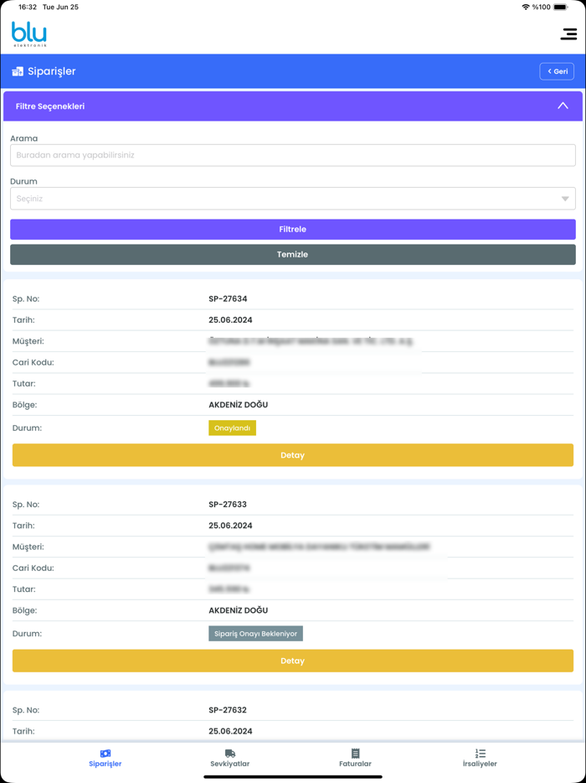The height and width of the screenshot is (783, 586).
Task: Switch to the Siparişler bottom tab
Action: point(105,758)
